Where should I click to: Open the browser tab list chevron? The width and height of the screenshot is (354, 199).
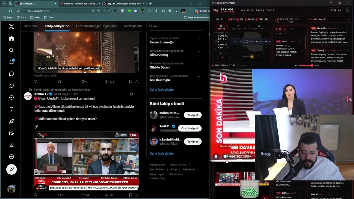pos(4,4)
